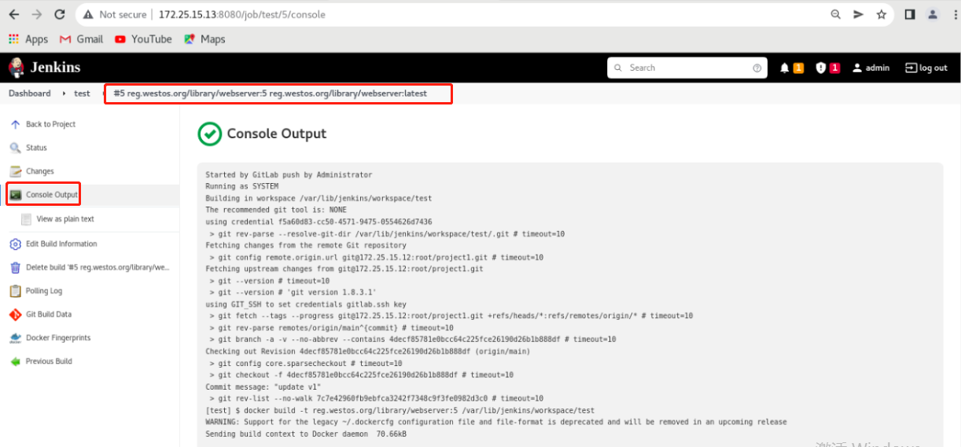Screen dimensions: 961x447
Task: Click the green success checkmark icon
Action: pyautogui.click(x=209, y=134)
